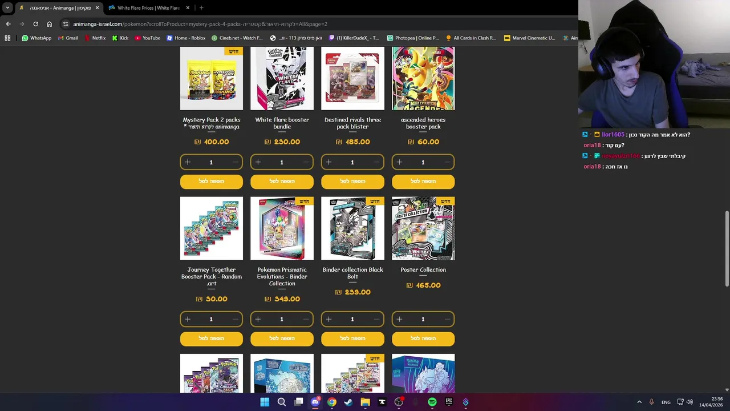Open the Journey Together Booster Pack image
This screenshot has width=730, height=411.
tap(212, 228)
